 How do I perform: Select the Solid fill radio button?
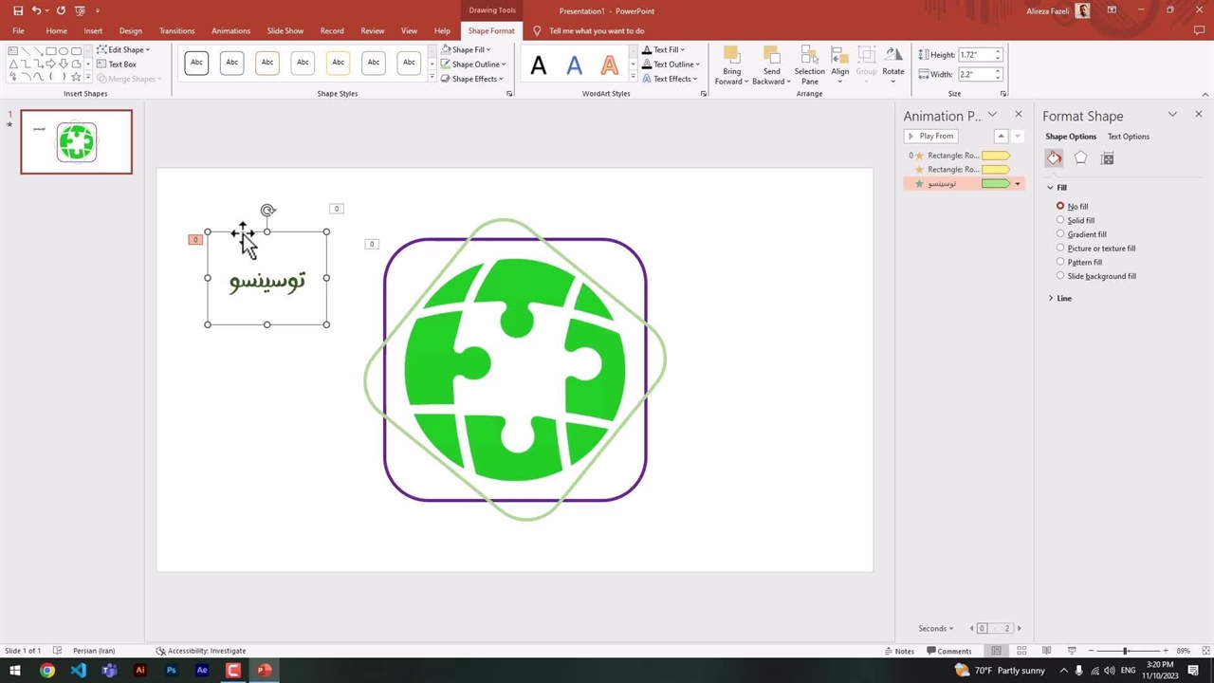1060,220
